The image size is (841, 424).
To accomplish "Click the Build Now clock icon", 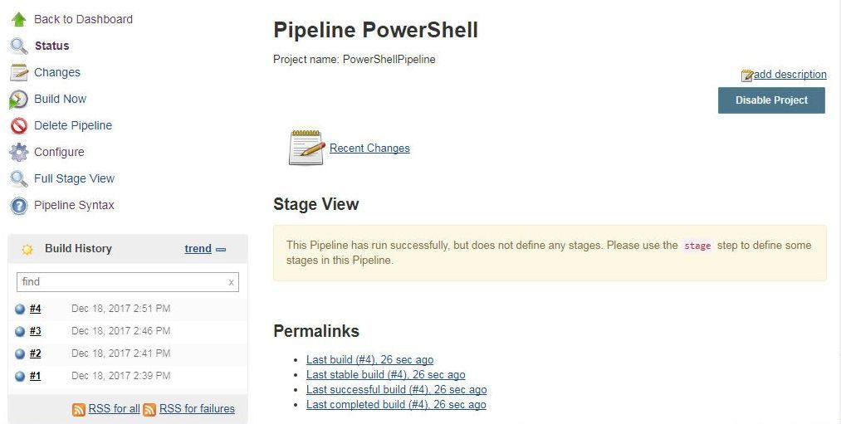I will pyautogui.click(x=19, y=100).
